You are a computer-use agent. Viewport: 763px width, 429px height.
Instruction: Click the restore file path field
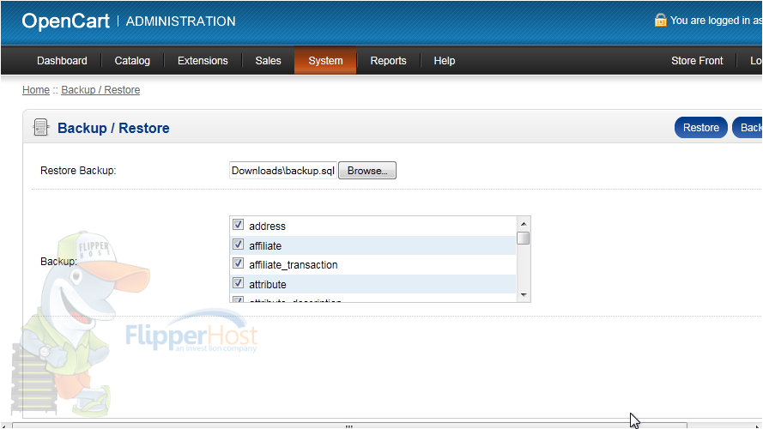(283, 171)
